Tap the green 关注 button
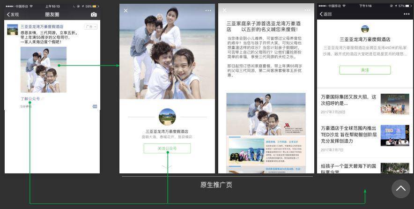The image size is (414, 209). coord(365,70)
